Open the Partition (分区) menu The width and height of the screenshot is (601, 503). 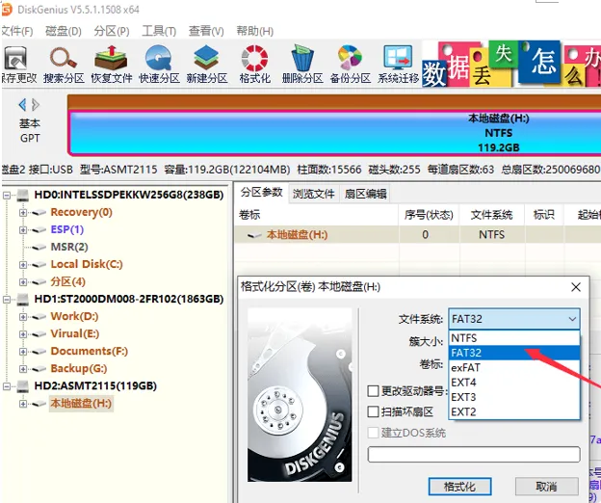112,31
